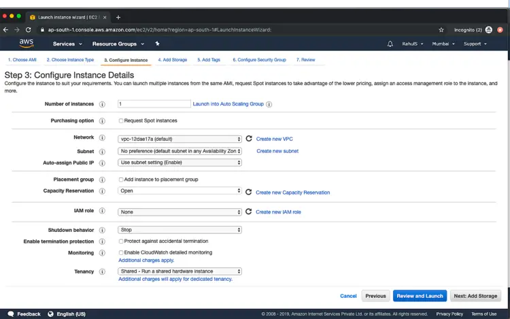Reload the page using browser refresh
510x319 pixels.
[x=29, y=30]
